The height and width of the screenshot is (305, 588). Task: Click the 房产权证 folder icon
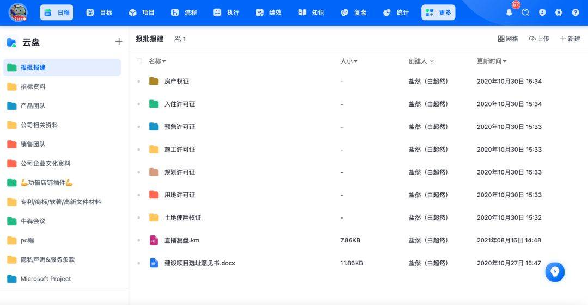click(x=154, y=81)
